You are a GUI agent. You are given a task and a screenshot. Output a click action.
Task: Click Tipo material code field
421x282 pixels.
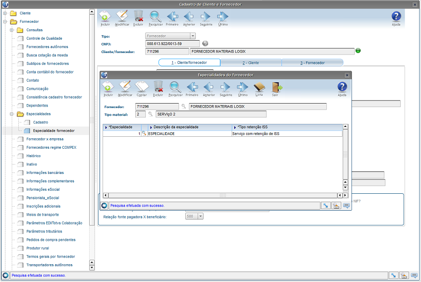(140, 114)
